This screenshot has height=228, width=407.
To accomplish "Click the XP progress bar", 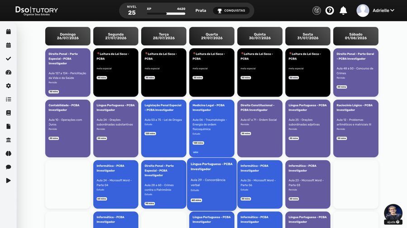I will [x=166, y=14].
